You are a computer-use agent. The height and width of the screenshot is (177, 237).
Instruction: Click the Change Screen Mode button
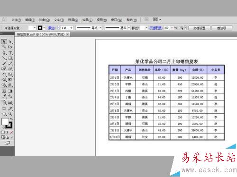[x=7, y=143]
